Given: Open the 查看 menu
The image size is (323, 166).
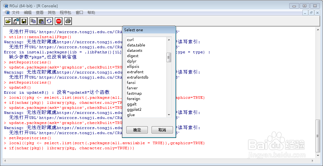Looking at the screenshot, I should coord(40,13).
